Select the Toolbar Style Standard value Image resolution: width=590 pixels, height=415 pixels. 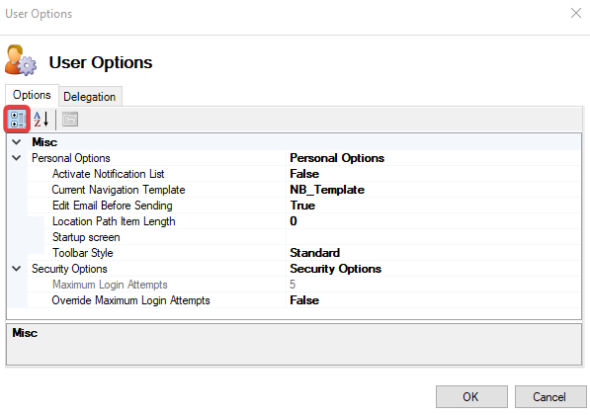pyautogui.click(x=433, y=253)
